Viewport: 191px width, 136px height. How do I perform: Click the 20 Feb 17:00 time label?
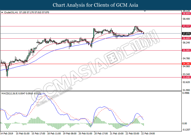coord(101,134)
